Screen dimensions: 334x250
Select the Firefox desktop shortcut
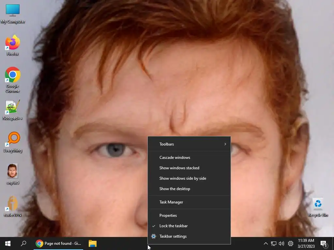pyautogui.click(x=13, y=45)
